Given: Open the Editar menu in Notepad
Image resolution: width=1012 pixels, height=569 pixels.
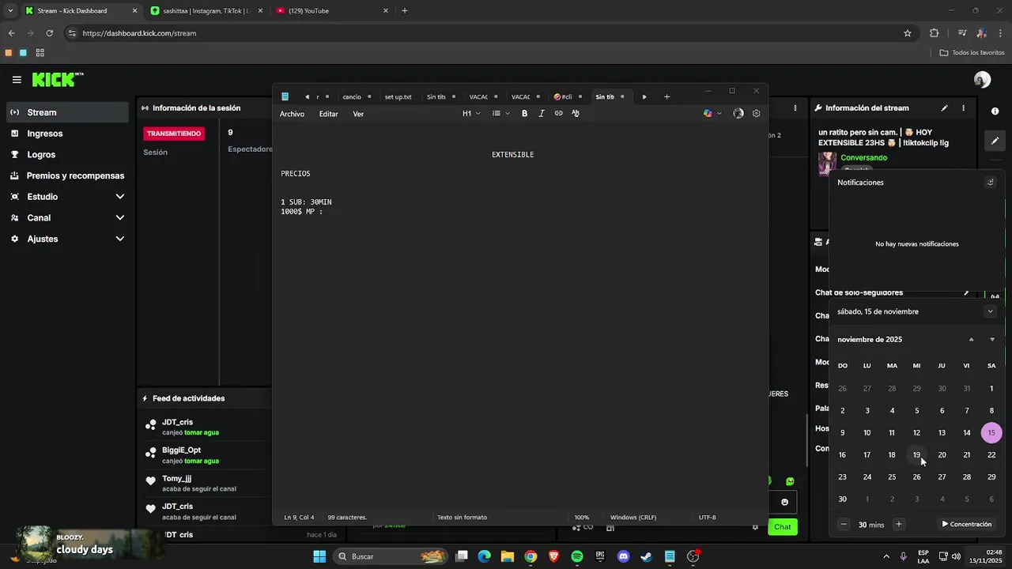Looking at the screenshot, I should click(328, 114).
